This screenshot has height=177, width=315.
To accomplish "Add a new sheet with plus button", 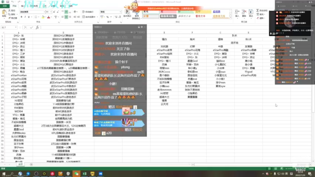I will tap(31, 164).
